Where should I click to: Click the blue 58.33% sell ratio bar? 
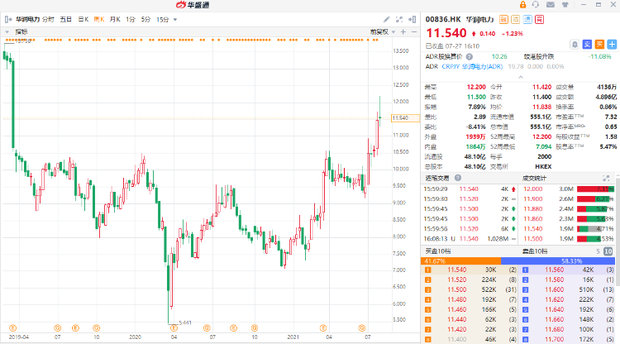558,261
